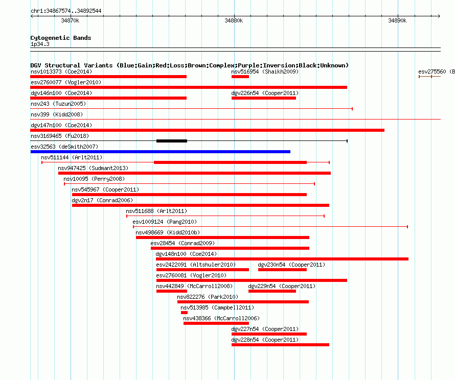Open the dgv147n100 (Coe2014) variant
Screen dimensions: 455x380
coord(61,125)
